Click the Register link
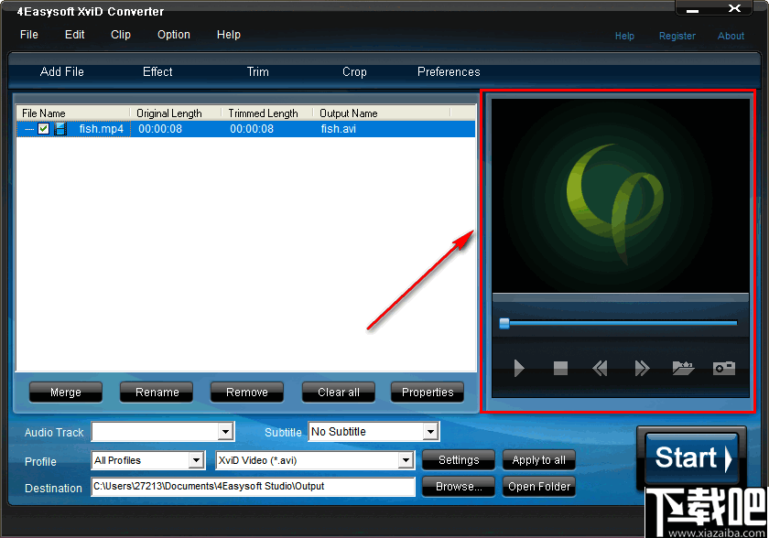Image resolution: width=769 pixels, height=538 pixels. click(677, 36)
